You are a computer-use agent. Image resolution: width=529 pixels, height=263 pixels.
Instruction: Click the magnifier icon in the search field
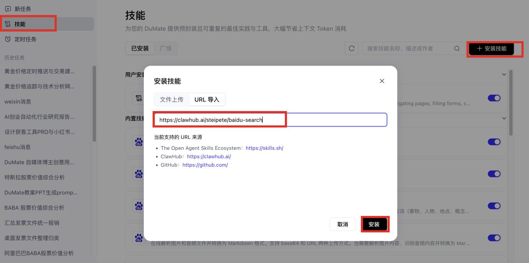click(457, 48)
